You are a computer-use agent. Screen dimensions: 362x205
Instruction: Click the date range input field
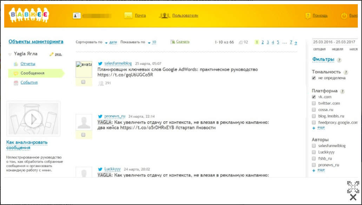click(335, 42)
